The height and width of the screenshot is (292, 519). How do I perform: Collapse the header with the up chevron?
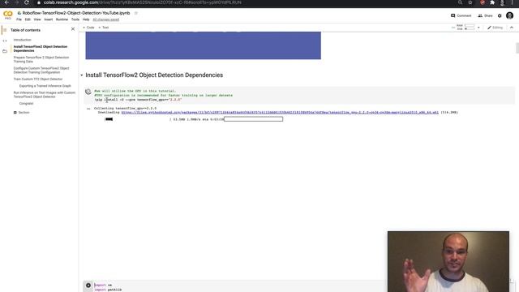click(512, 28)
